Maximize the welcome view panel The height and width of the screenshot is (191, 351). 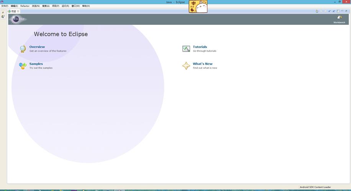tap(346, 11)
